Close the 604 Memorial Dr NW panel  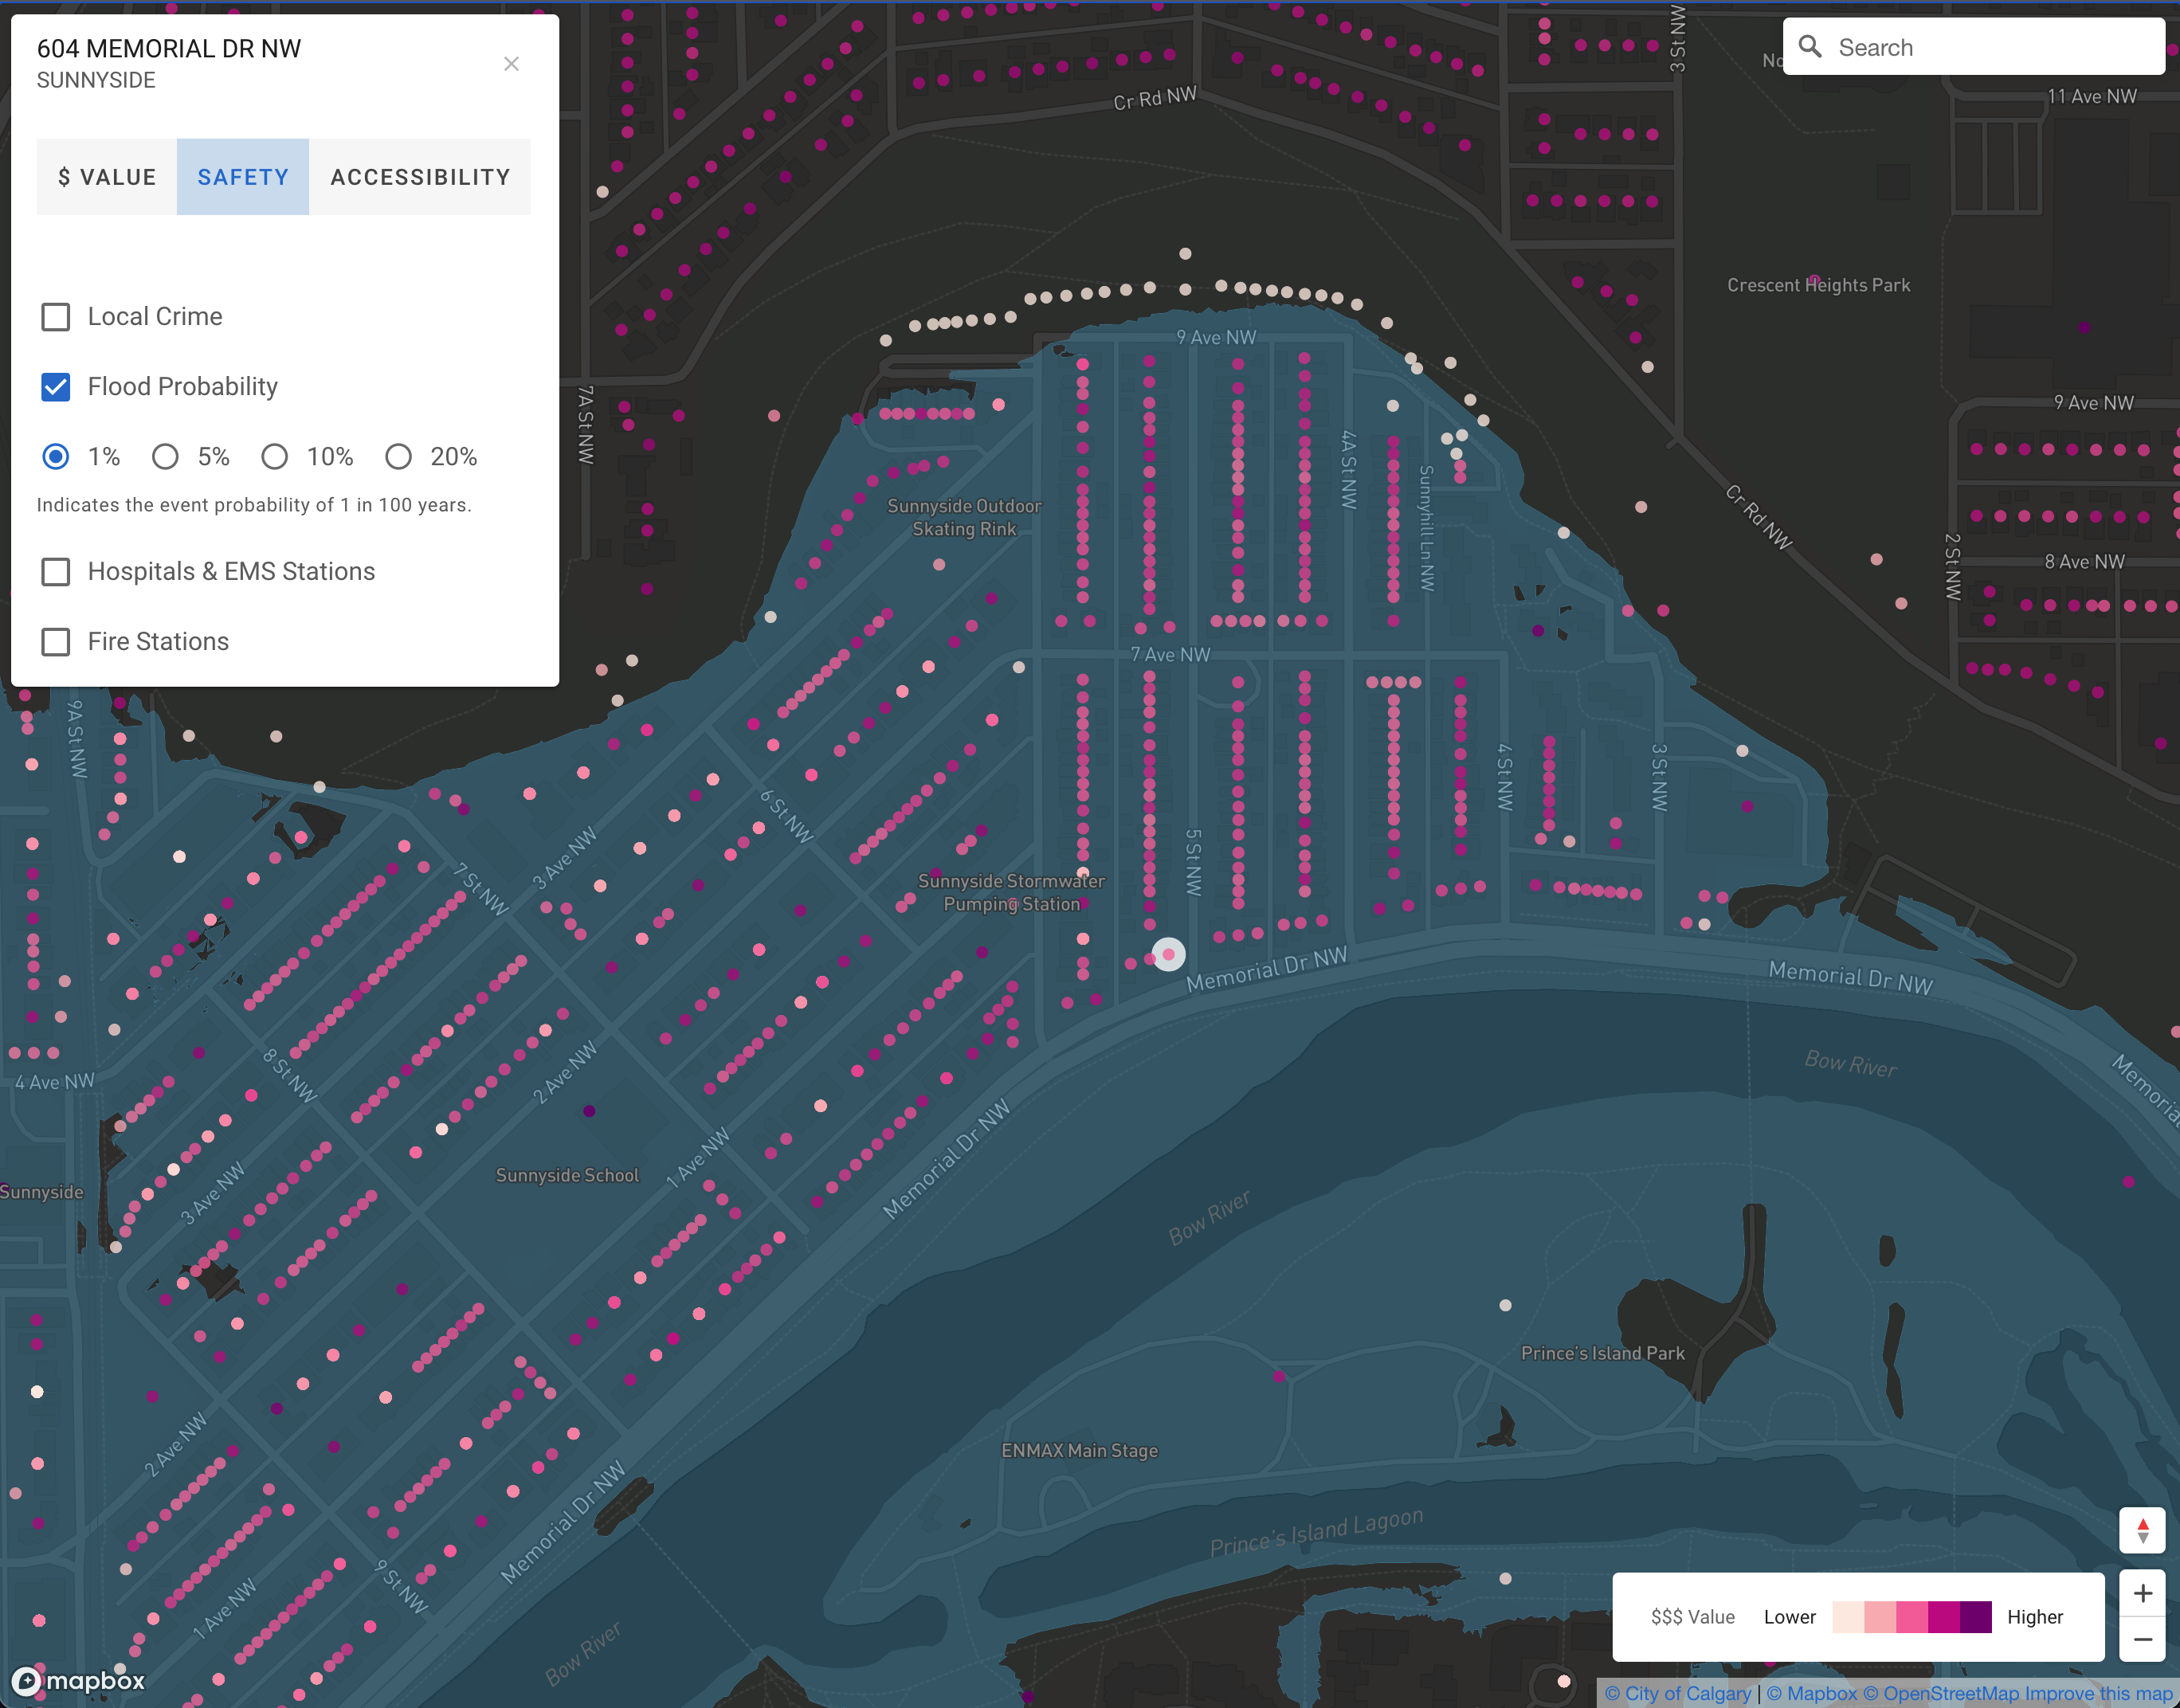point(511,64)
